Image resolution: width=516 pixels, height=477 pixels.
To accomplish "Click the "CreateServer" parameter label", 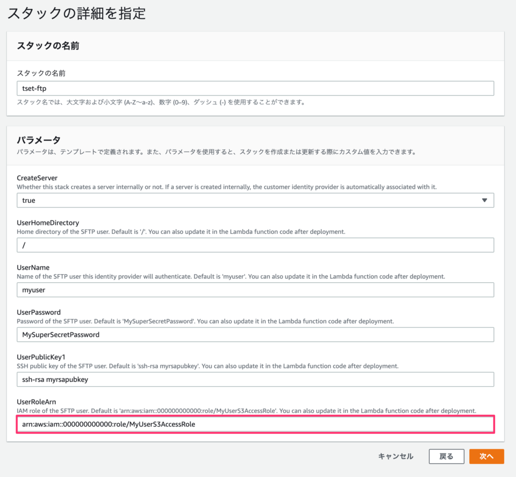I will point(37,178).
